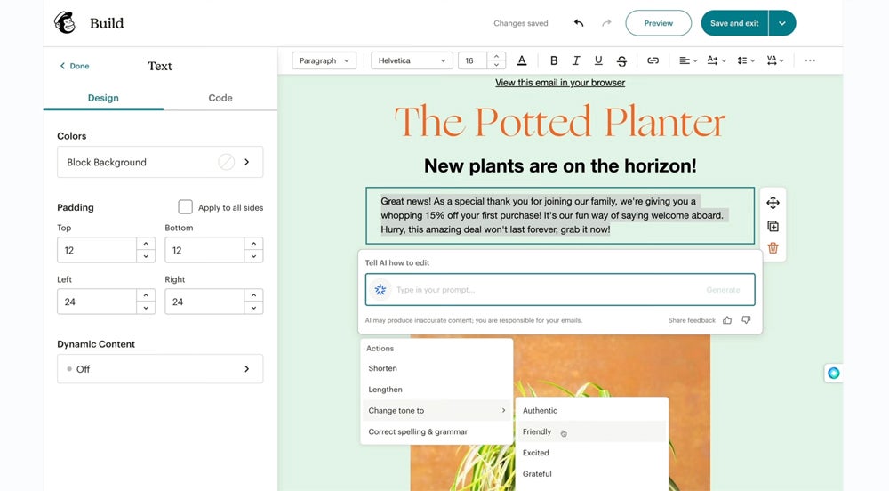Increase the Top padding value

pos(146,244)
